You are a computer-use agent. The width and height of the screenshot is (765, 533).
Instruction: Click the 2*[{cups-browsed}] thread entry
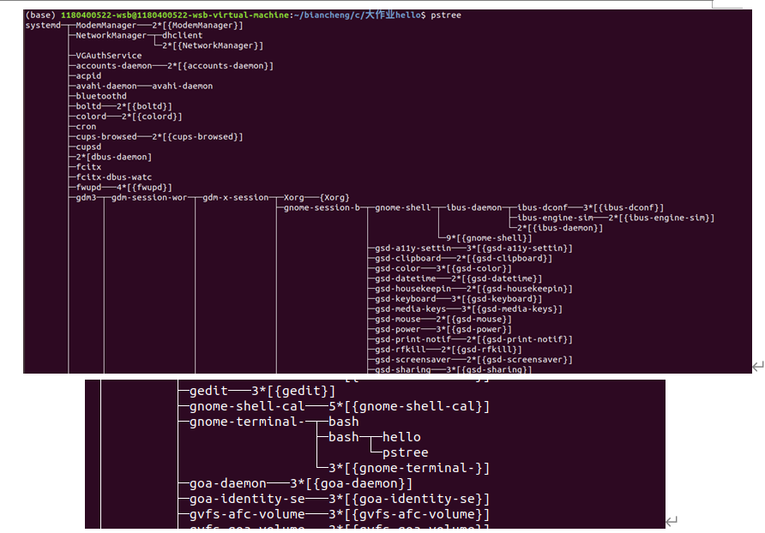coord(197,137)
